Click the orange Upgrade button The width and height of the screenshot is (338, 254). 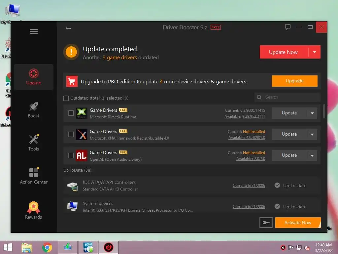pos(295,81)
